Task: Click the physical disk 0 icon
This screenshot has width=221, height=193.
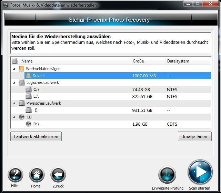Action: [x=29, y=110]
